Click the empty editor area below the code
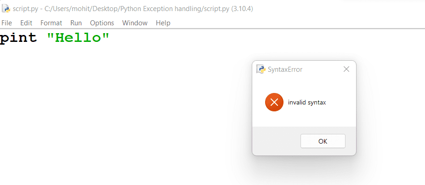 122,114
